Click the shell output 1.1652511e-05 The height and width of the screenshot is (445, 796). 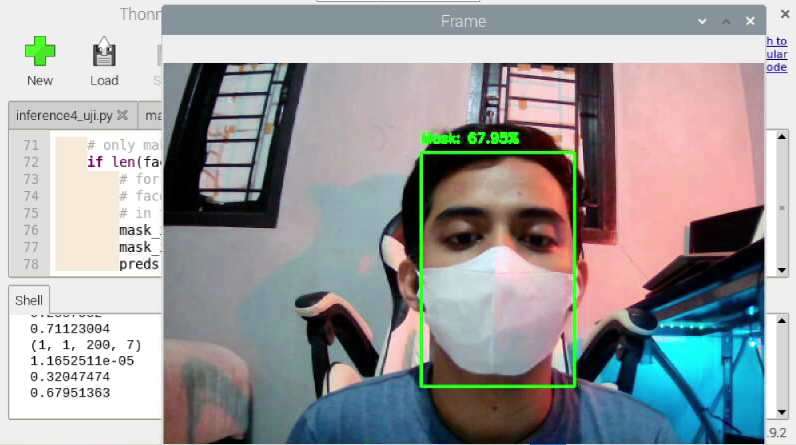coord(82,361)
